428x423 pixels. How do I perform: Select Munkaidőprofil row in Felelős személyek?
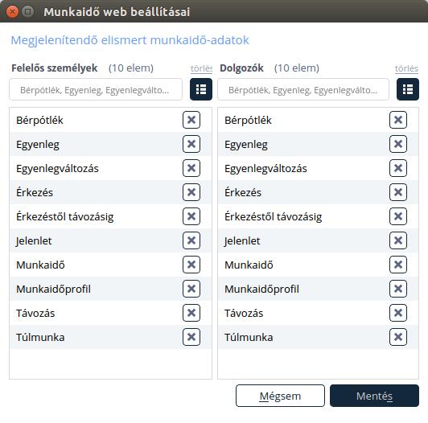pyautogui.click(x=110, y=289)
